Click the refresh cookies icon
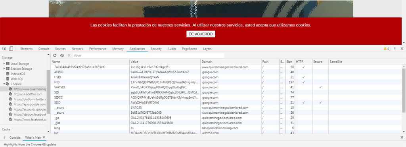This screenshot has width=406, height=147. [55, 55]
